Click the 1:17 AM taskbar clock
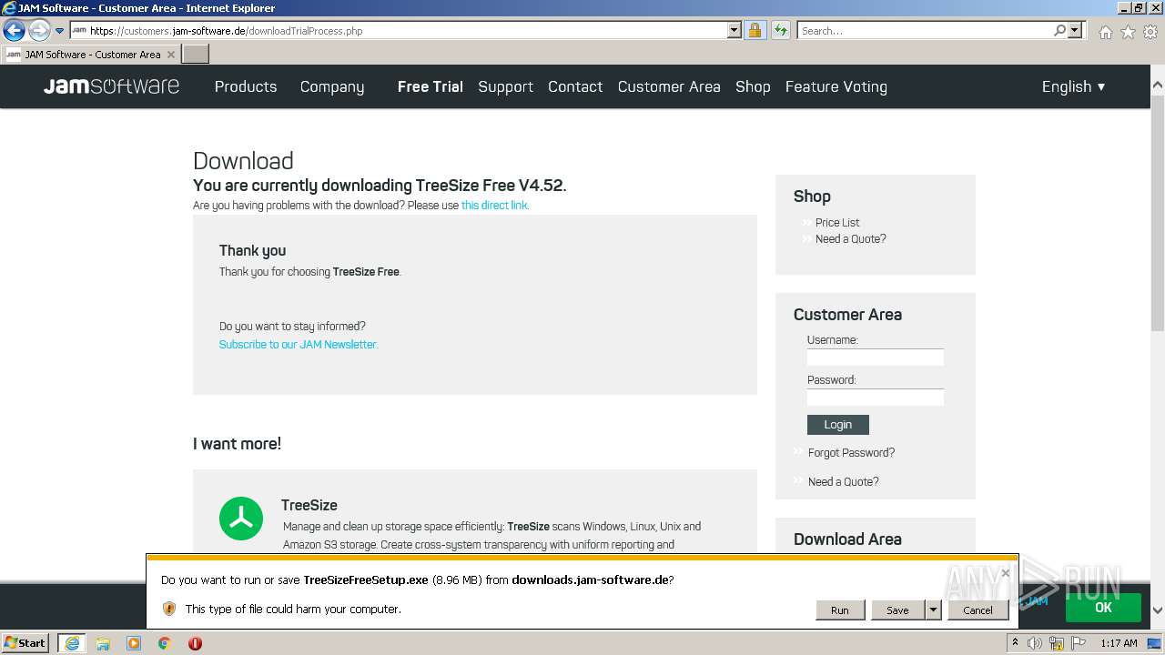The image size is (1165, 655). [x=1119, y=643]
